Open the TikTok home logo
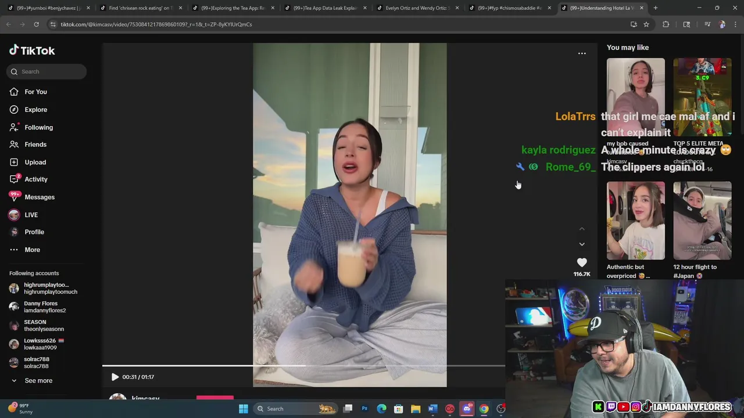744x418 pixels. [32, 51]
